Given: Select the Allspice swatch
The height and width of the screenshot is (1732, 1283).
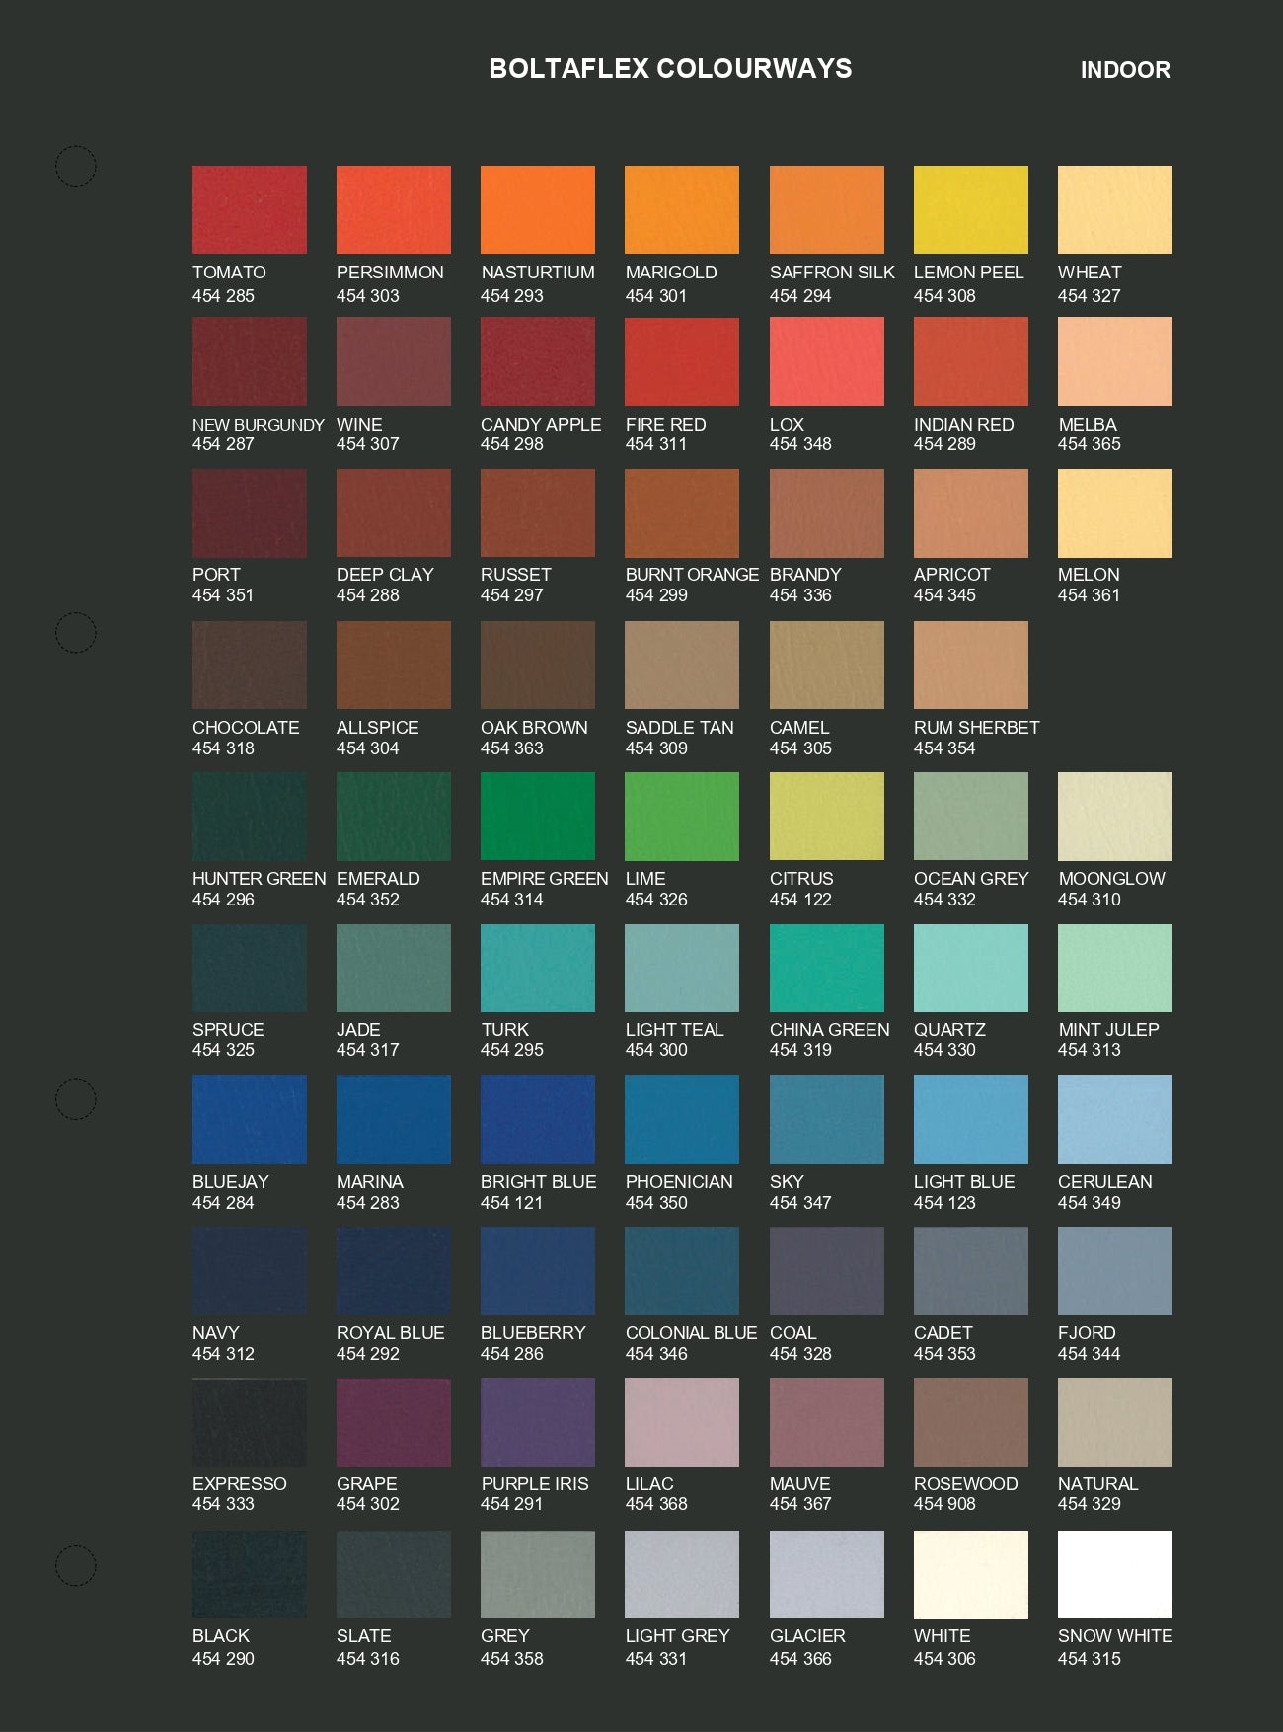Looking at the screenshot, I should (394, 665).
